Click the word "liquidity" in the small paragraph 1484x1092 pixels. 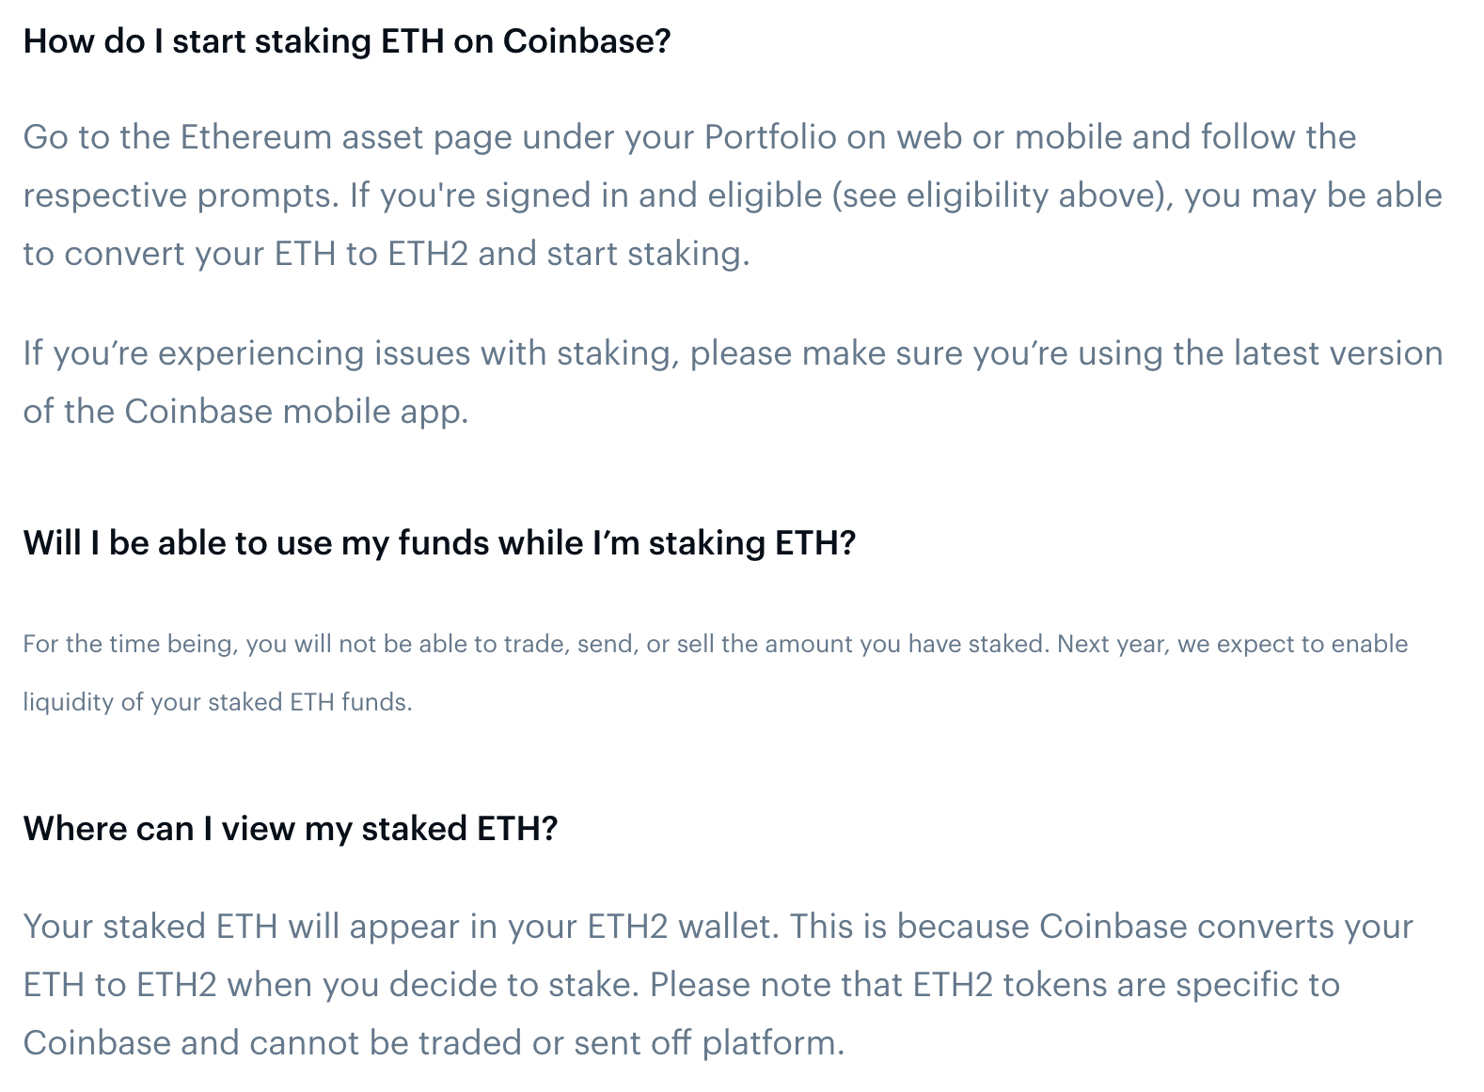coord(68,703)
